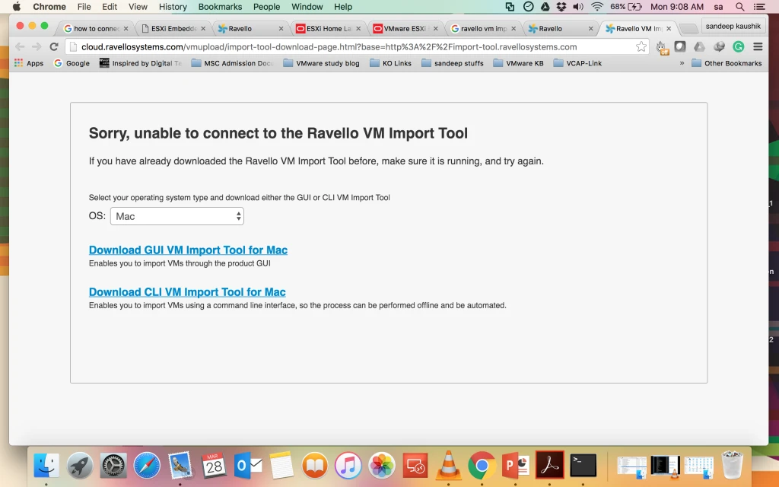
Task: Open the VMware KB bookmark folder
Action: pos(518,63)
